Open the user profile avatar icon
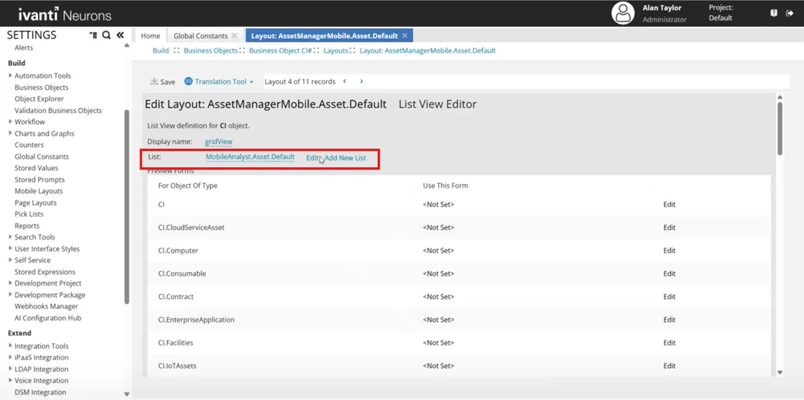 623,13
